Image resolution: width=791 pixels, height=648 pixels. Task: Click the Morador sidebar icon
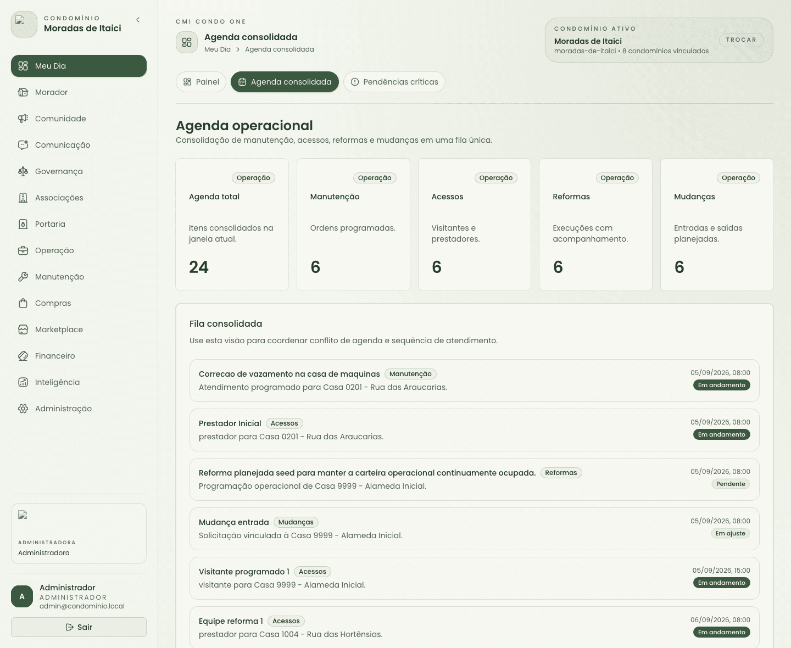(x=23, y=92)
